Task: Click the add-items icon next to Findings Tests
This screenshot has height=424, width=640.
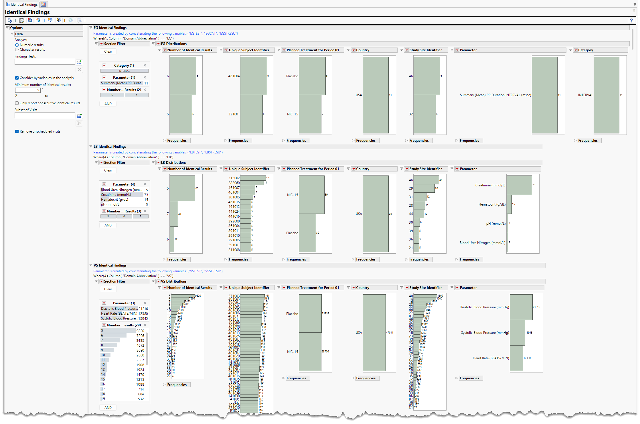Action: (79, 62)
